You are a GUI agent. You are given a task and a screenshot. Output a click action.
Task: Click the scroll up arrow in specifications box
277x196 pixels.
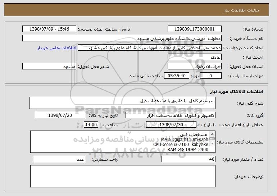212,134
